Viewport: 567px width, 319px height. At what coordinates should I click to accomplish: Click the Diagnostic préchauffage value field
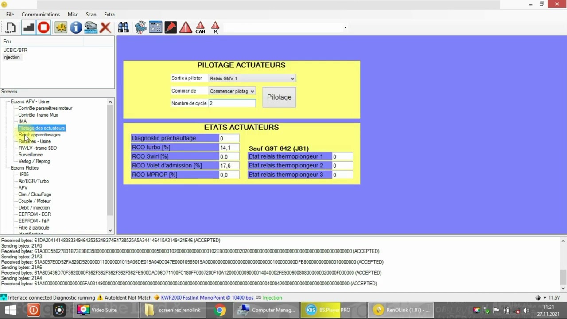click(x=229, y=138)
